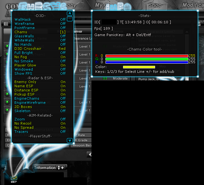
Task: Toggle the Full Bright option
Action: (40, 53)
